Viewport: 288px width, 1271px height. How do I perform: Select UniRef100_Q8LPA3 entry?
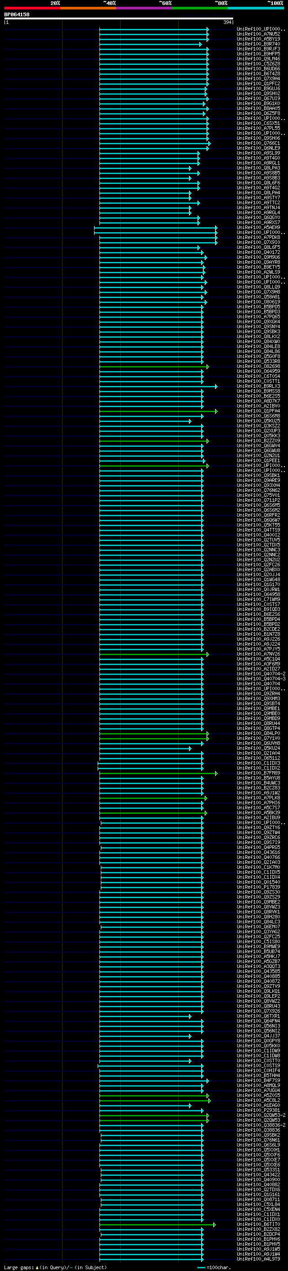258,168
